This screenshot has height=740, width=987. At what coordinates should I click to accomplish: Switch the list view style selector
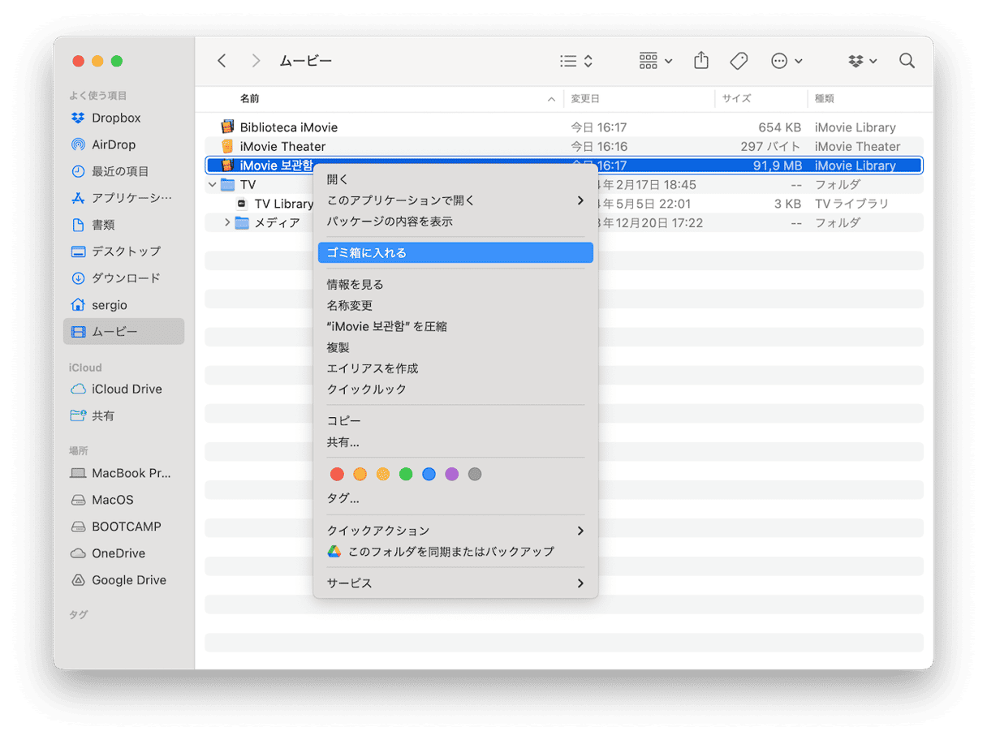(577, 61)
